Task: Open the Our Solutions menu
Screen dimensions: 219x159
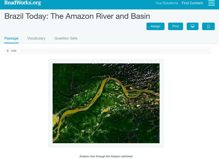Action: click(x=167, y=3)
